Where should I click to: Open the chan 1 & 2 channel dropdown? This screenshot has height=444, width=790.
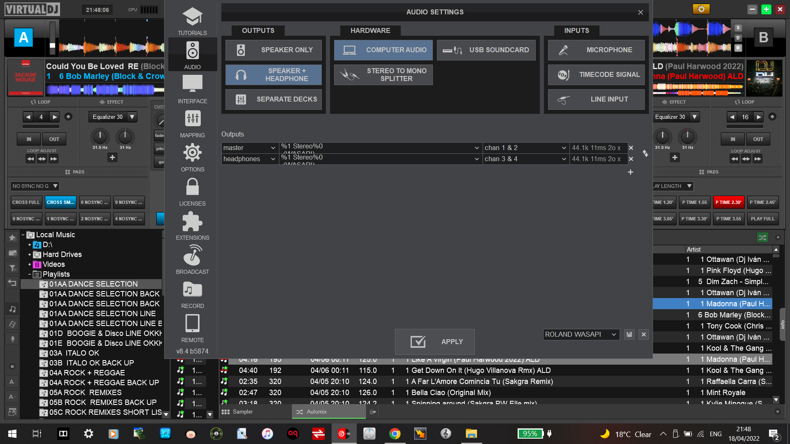click(525, 148)
